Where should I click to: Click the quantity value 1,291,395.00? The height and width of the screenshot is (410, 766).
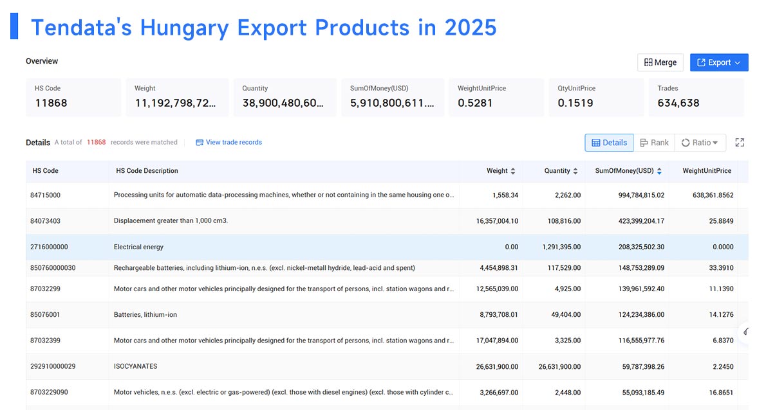click(561, 247)
